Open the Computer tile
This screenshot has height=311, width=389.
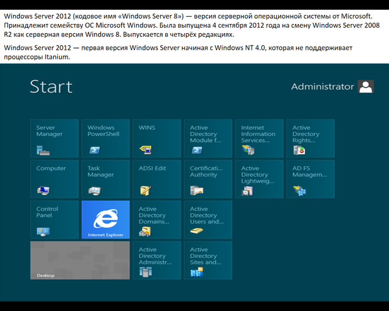tap(54, 179)
